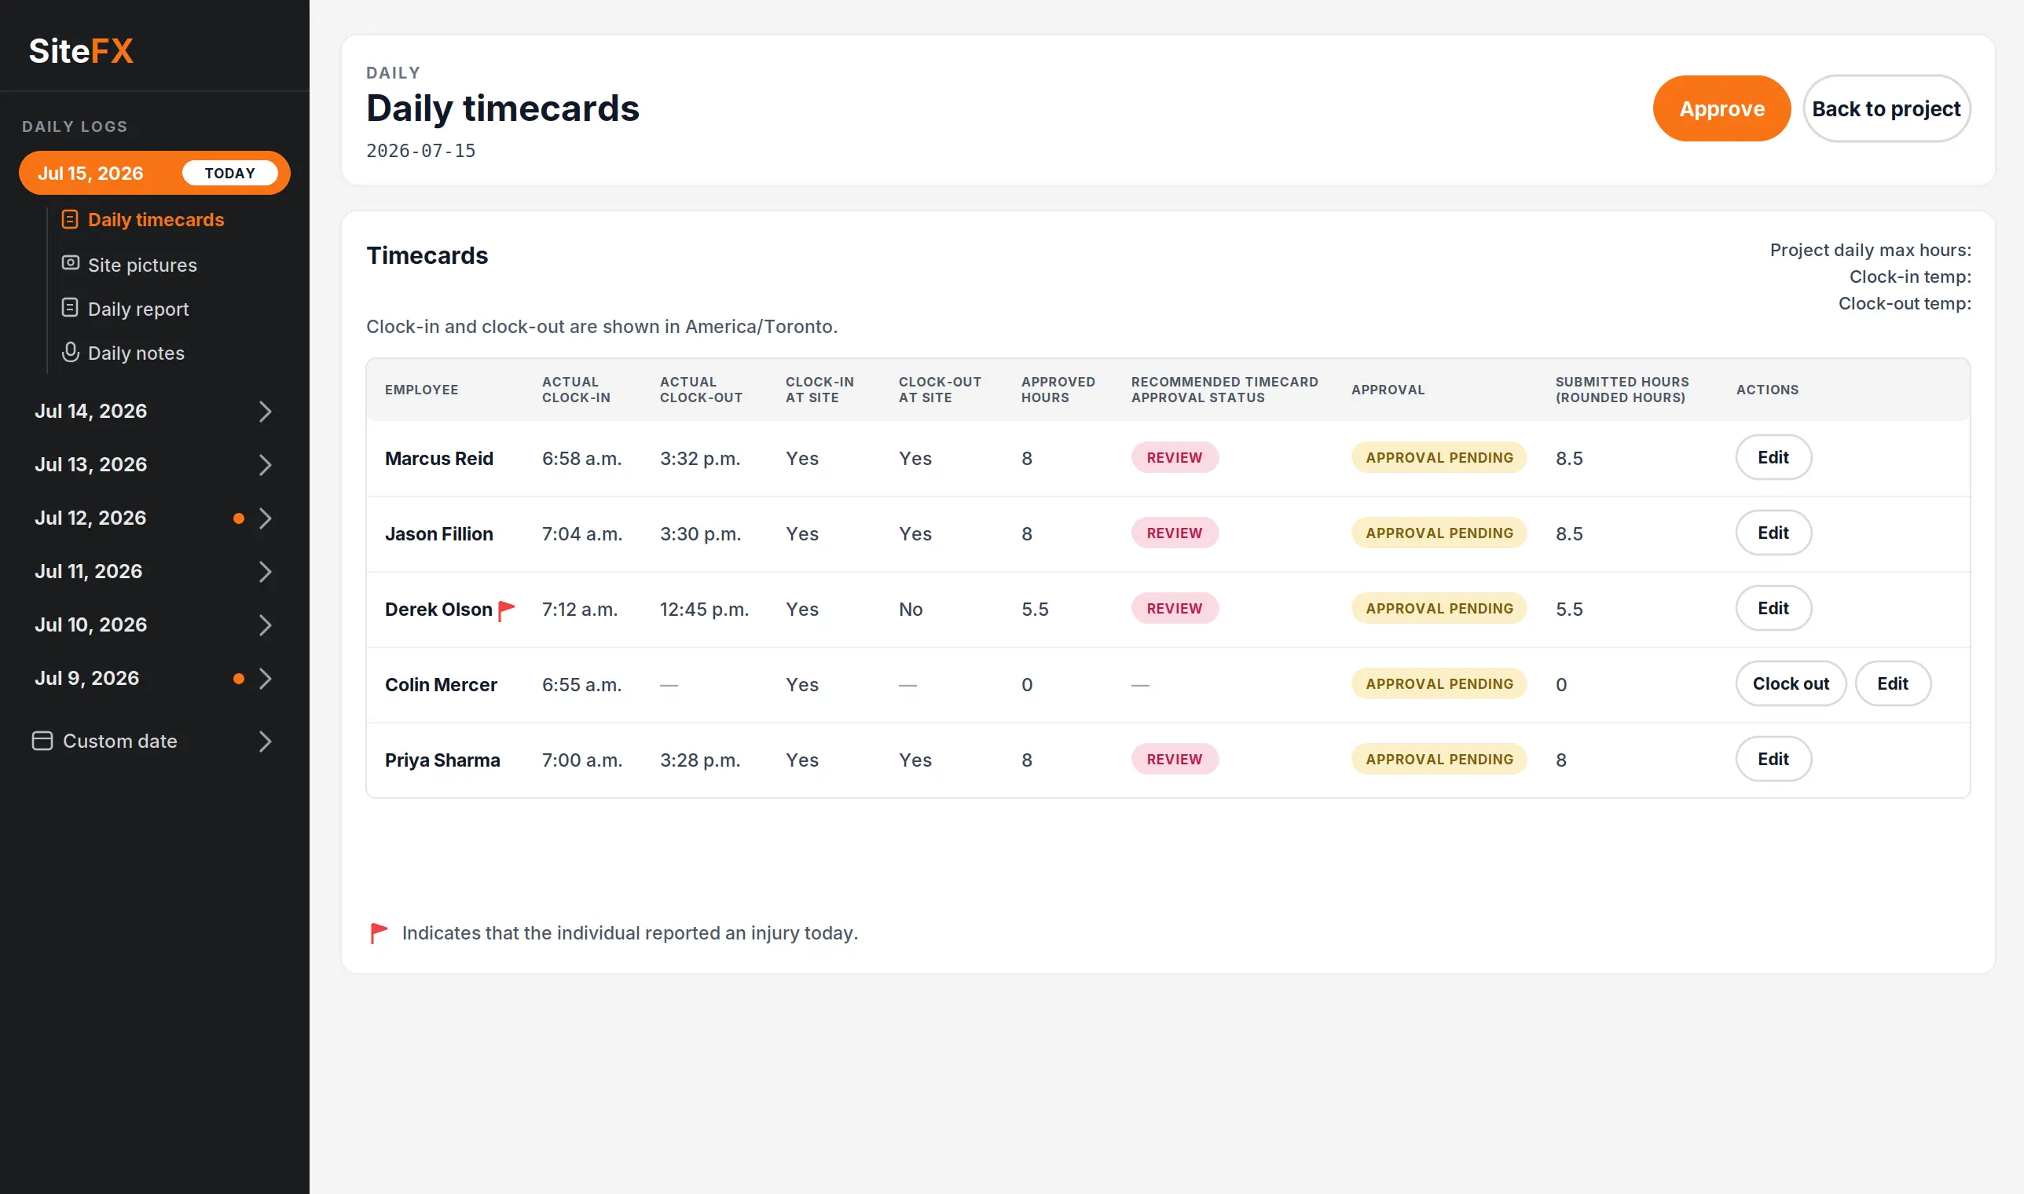
Task: Edit Priya Sharma's timecard
Action: (1773, 760)
